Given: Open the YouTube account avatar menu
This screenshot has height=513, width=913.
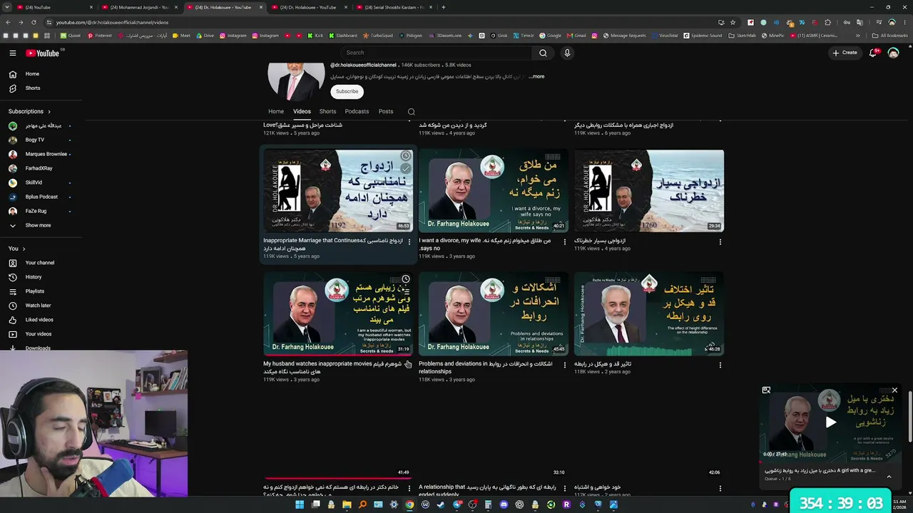Looking at the screenshot, I should pos(893,53).
